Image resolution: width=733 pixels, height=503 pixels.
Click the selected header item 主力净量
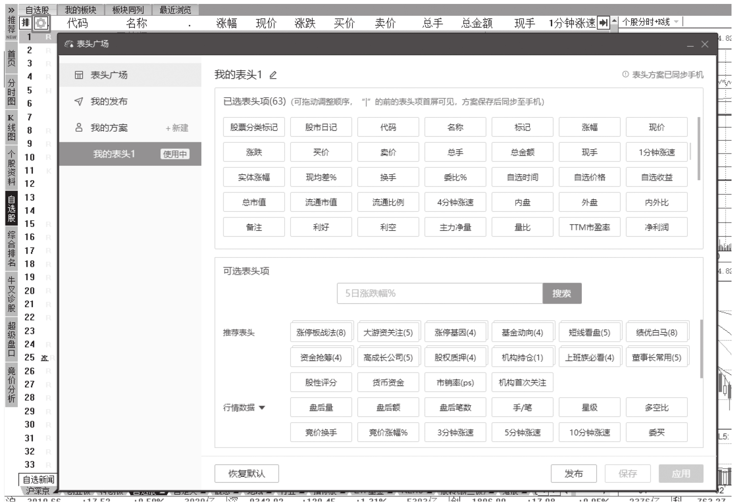[455, 227]
